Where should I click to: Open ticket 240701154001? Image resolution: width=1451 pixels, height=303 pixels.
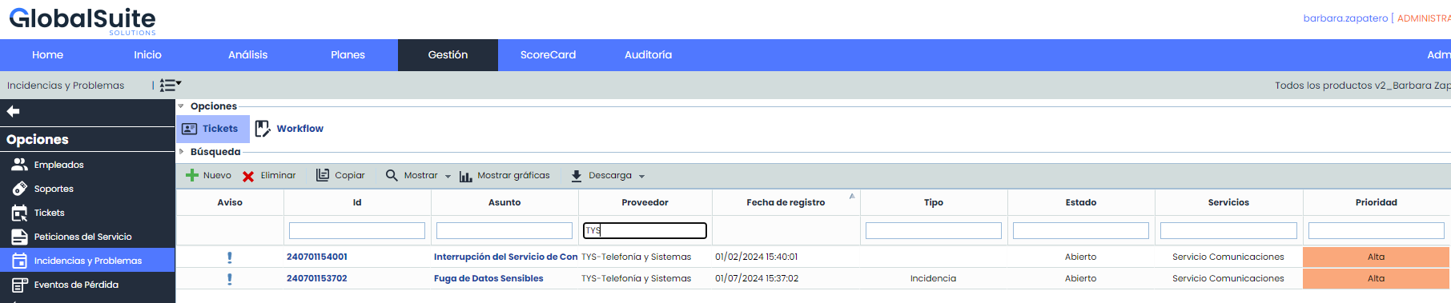(317, 257)
